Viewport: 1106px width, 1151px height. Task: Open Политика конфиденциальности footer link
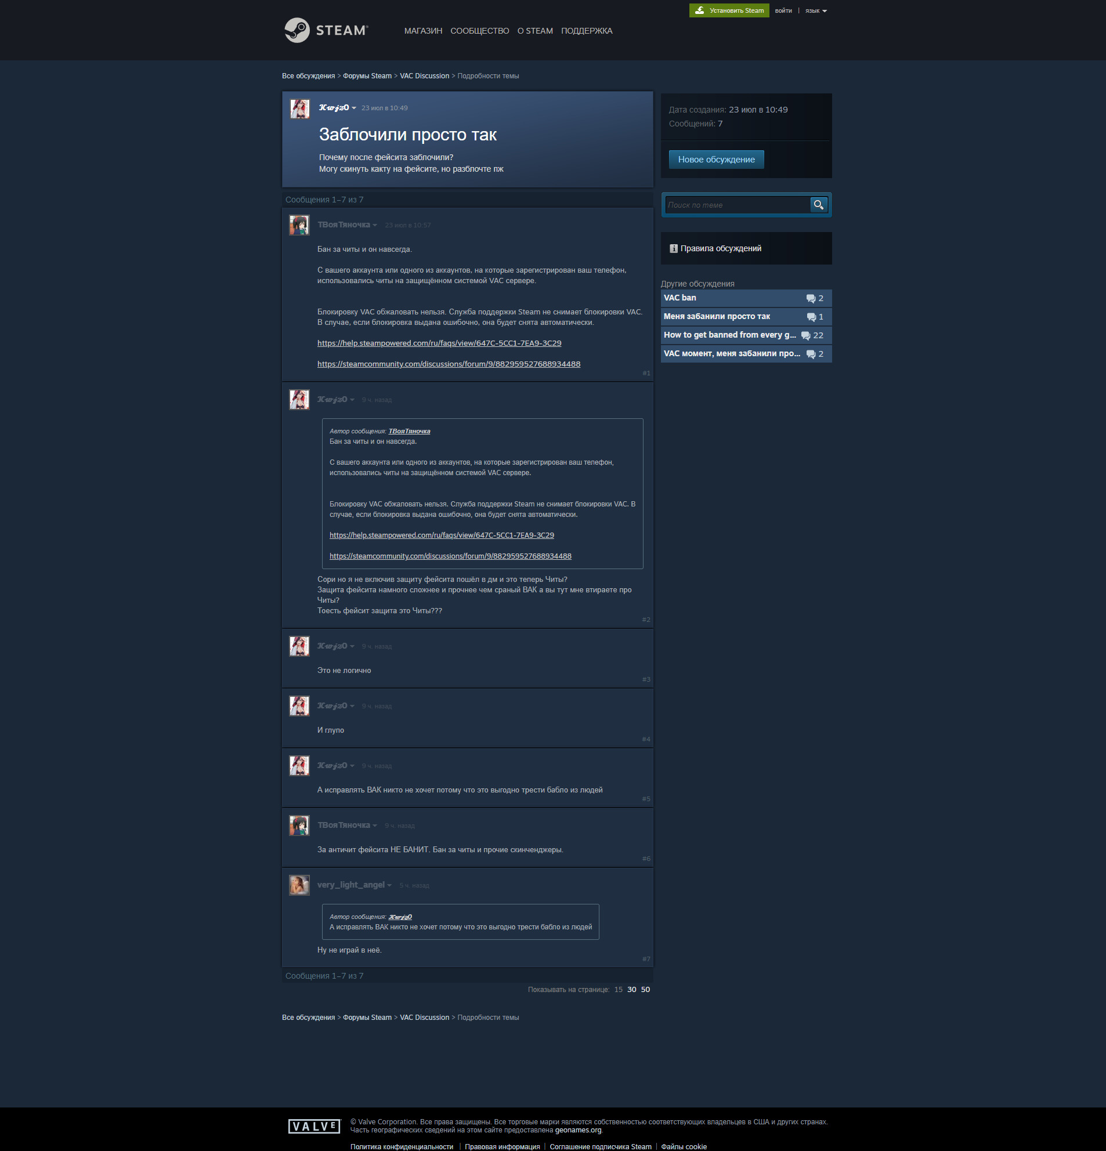point(402,1146)
